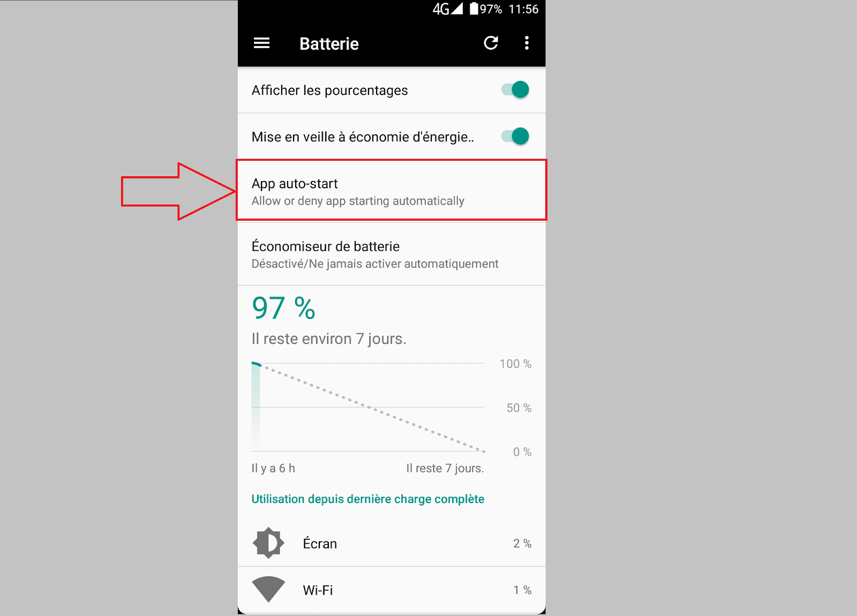
Task: Open Économiseur de batterie settings
Action: pos(392,254)
